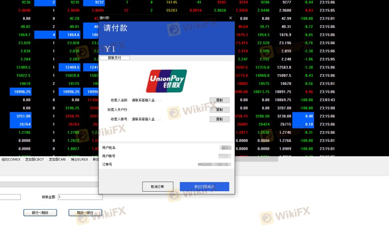The width and height of the screenshot is (389, 239).
Task: Cancel the order with 取消订单
Action: point(158,187)
